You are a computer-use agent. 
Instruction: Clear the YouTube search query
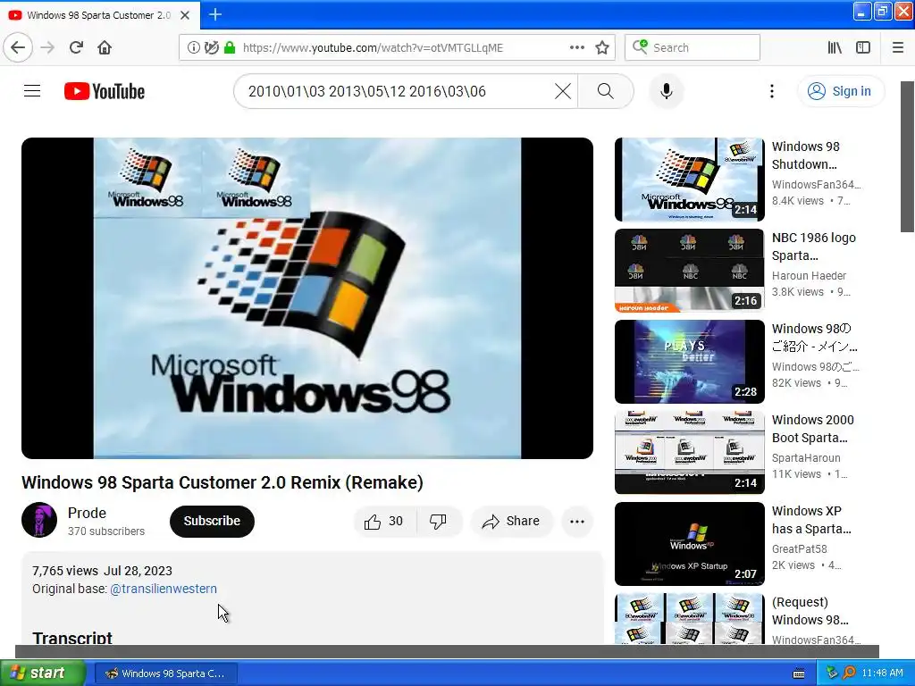click(x=563, y=91)
